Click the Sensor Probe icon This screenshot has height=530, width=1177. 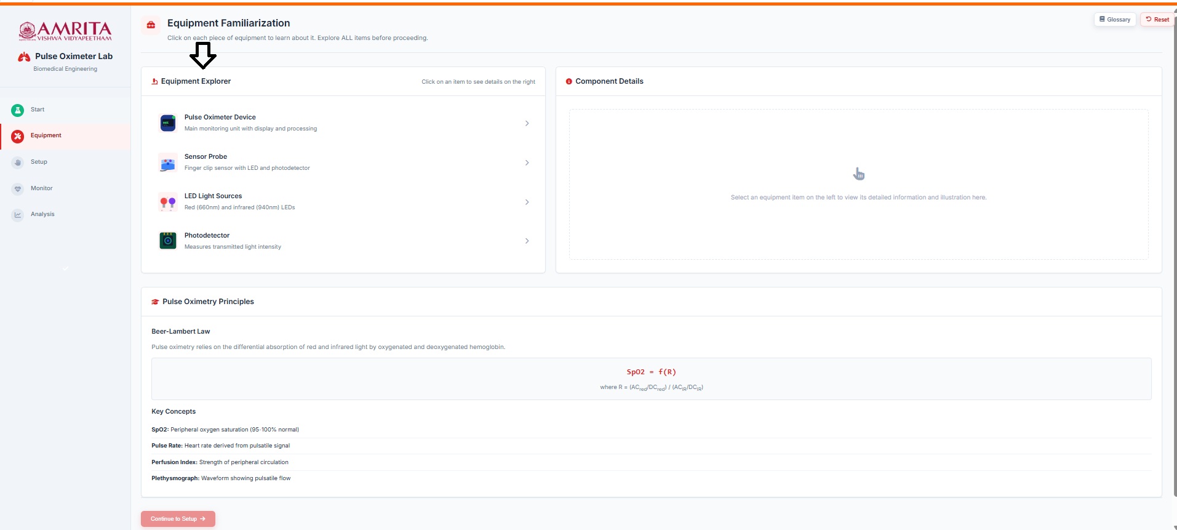click(x=168, y=163)
